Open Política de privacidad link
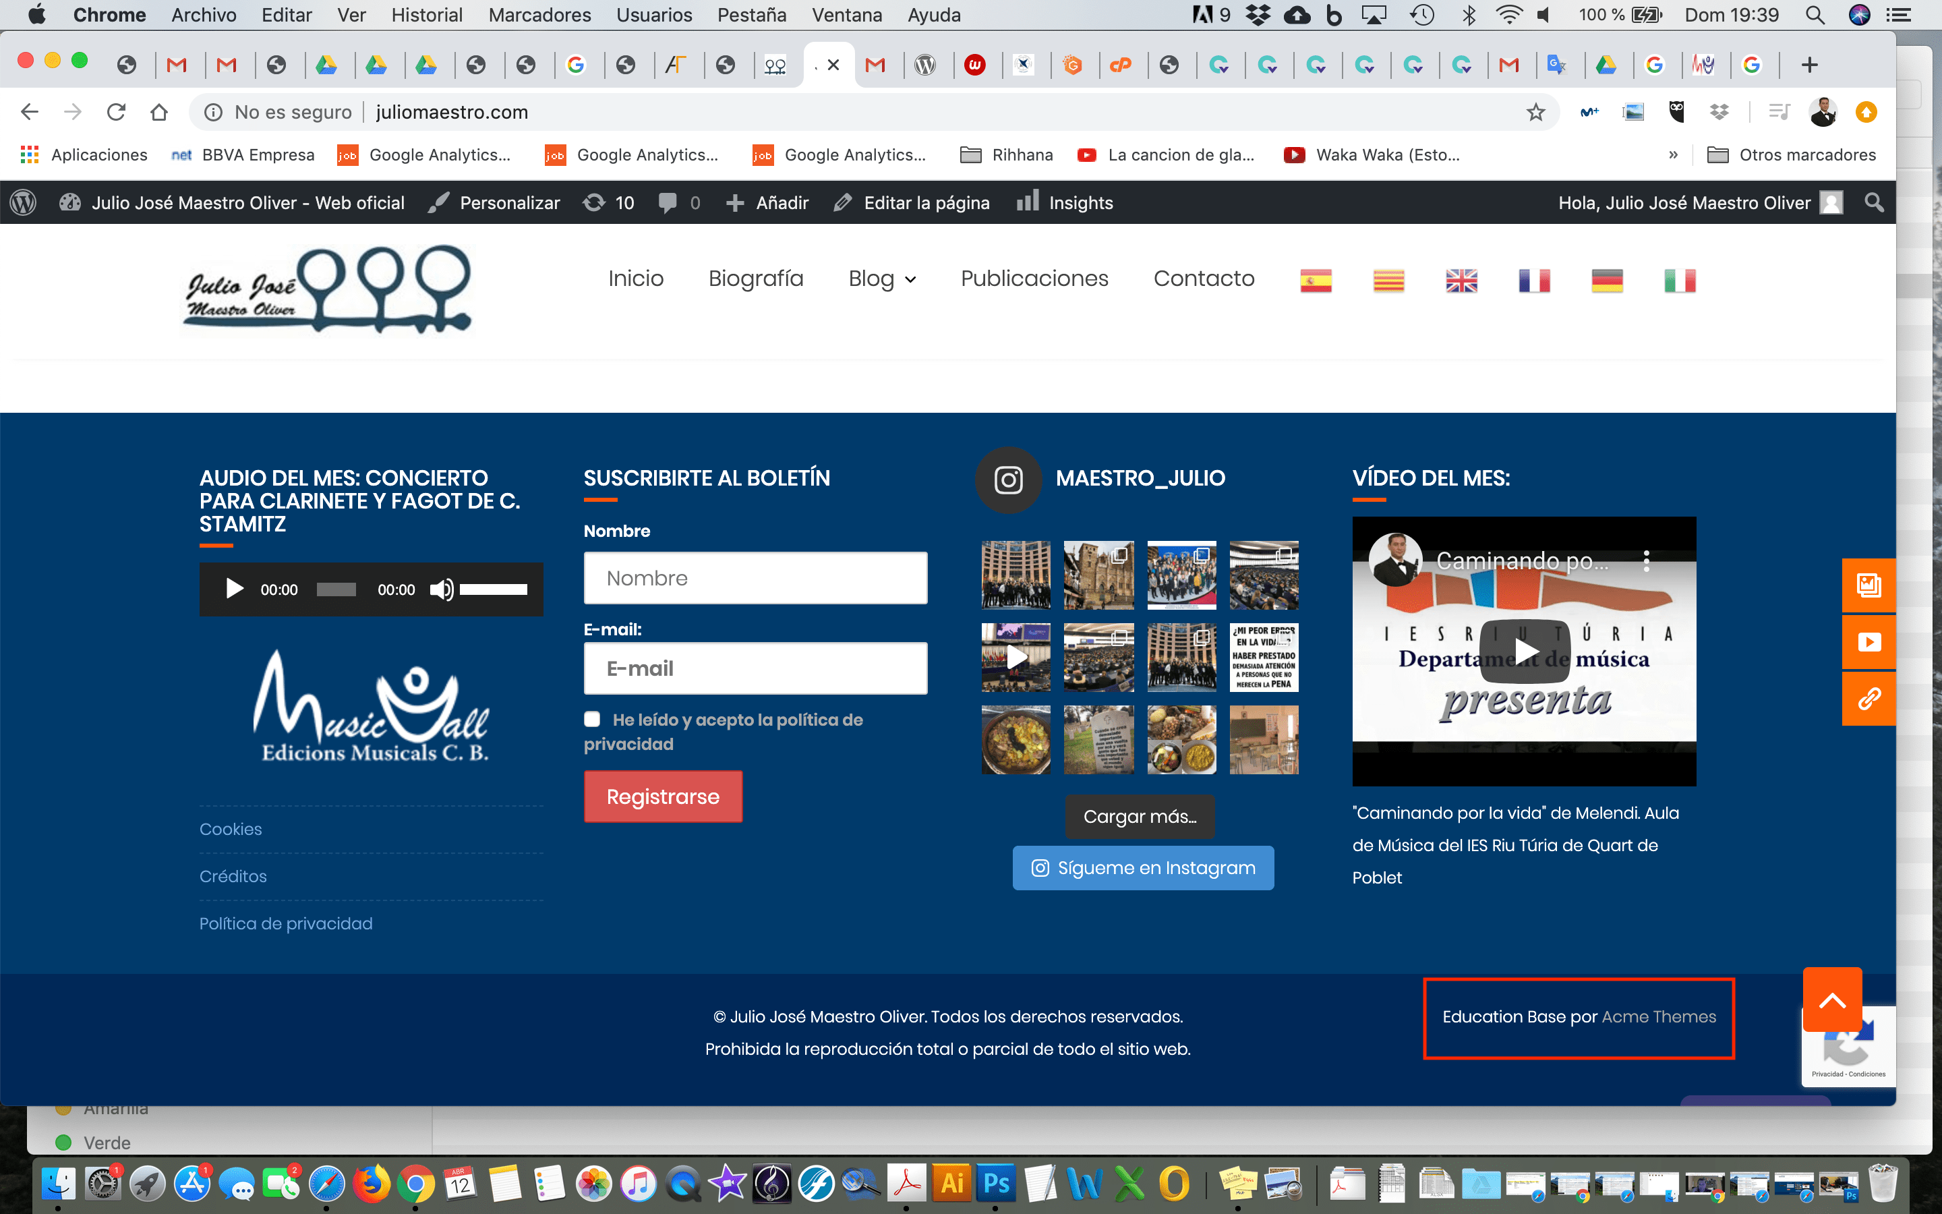The height and width of the screenshot is (1214, 1942). coord(286,923)
